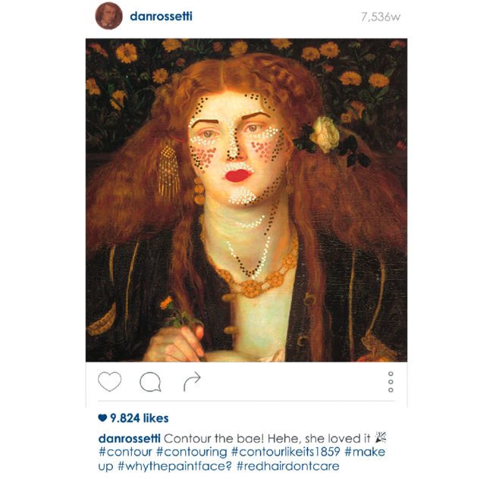The image size is (493, 479).
Task: Open the three-dot more options menu
Action: point(391,382)
